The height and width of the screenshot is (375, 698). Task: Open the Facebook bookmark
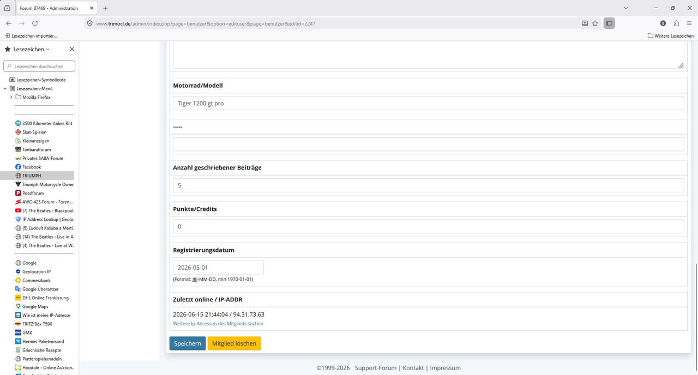(x=28, y=167)
